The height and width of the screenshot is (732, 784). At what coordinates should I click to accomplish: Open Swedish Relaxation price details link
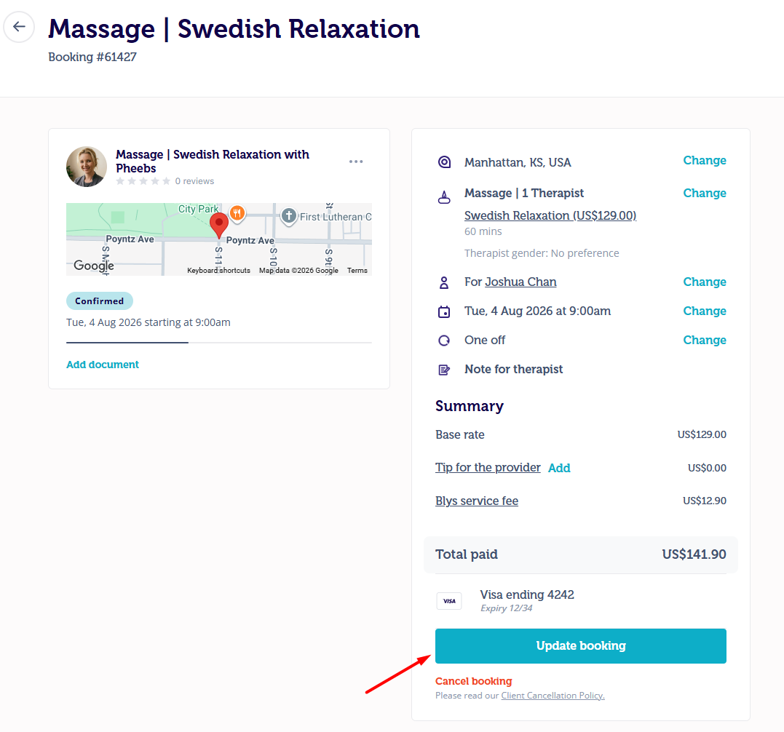(x=550, y=215)
